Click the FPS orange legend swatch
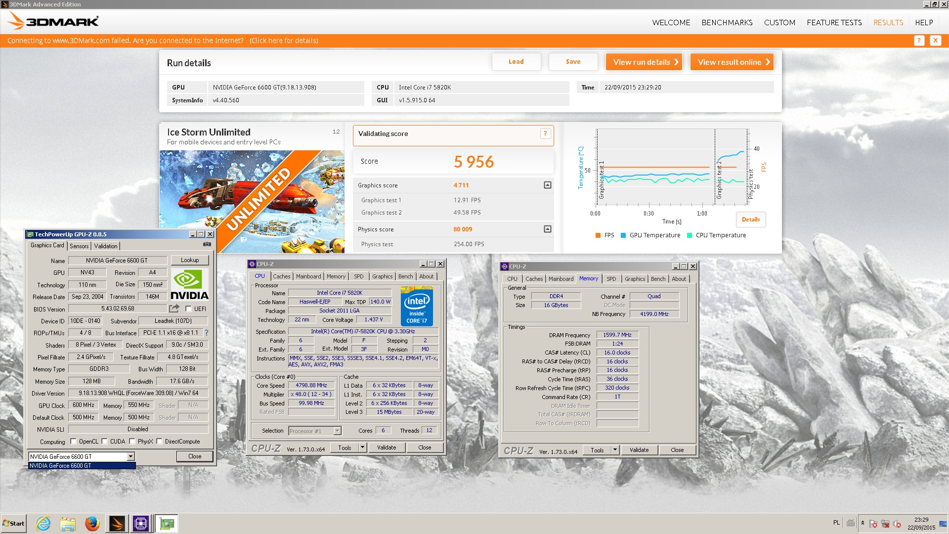The image size is (949, 534). pyautogui.click(x=598, y=235)
